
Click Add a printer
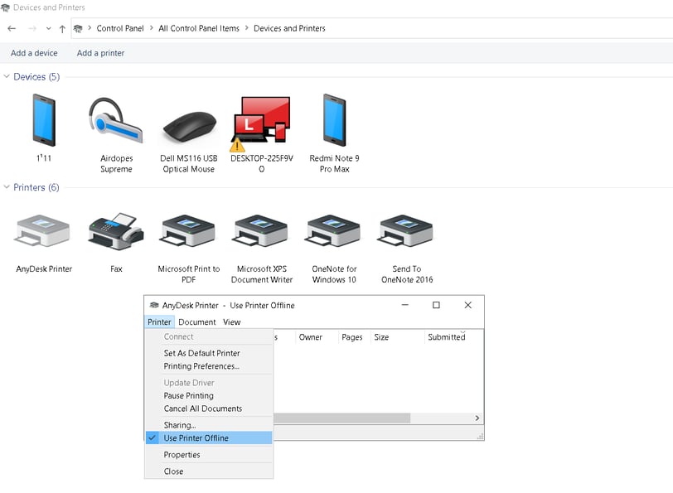(x=100, y=53)
